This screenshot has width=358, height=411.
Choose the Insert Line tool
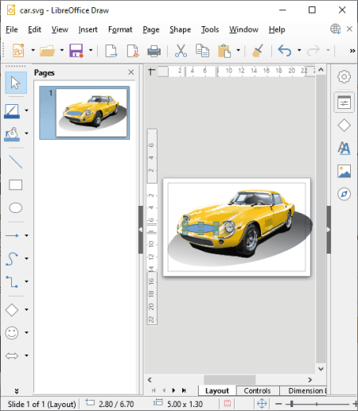point(15,162)
